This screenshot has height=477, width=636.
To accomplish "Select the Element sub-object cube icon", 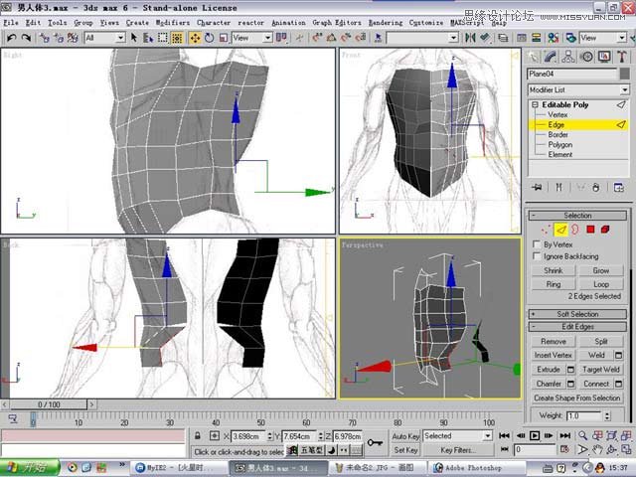I will point(605,229).
